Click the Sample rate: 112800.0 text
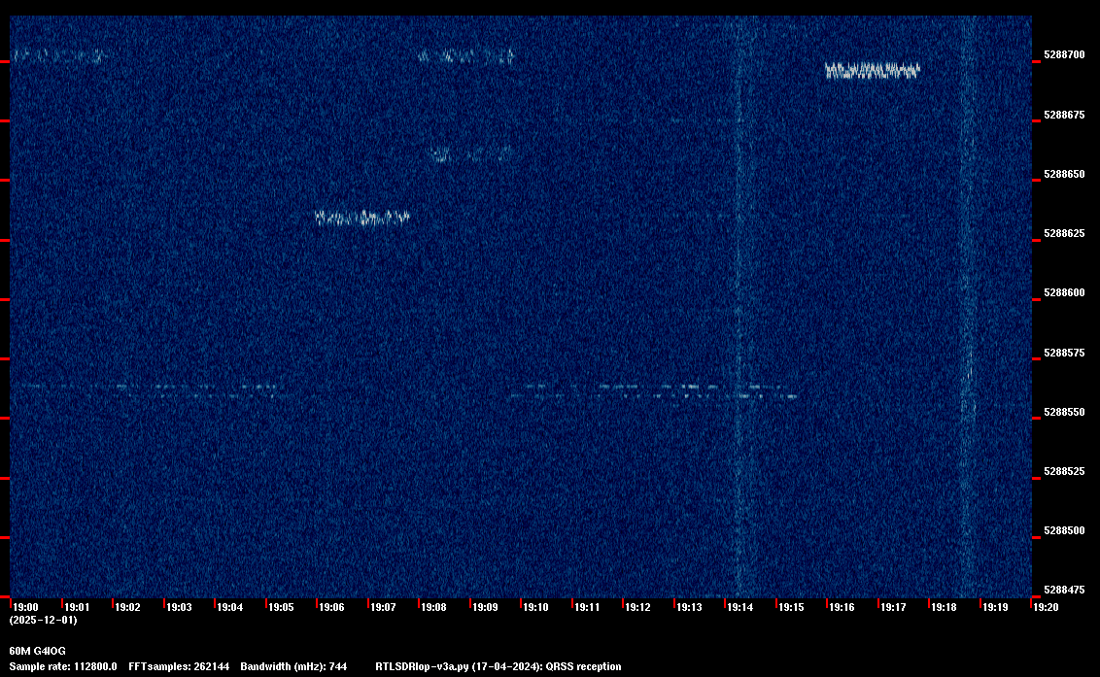Image resolution: width=1100 pixels, height=677 pixels. tap(63, 666)
